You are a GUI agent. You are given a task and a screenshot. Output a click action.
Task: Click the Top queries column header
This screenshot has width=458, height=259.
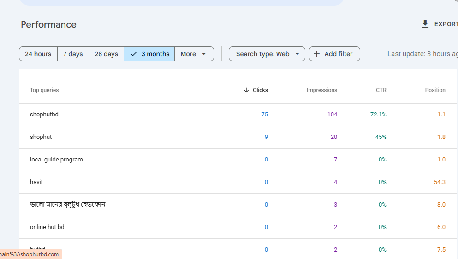point(44,90)
